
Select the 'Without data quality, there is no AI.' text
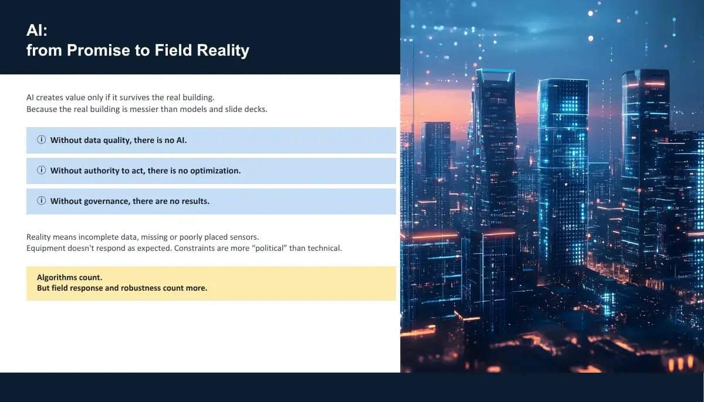coord(119,140)
